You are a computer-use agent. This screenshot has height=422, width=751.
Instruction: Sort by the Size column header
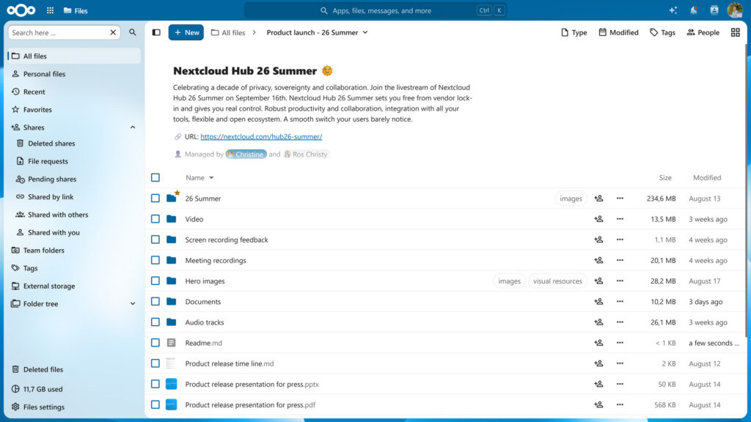(x=665, y=177)
